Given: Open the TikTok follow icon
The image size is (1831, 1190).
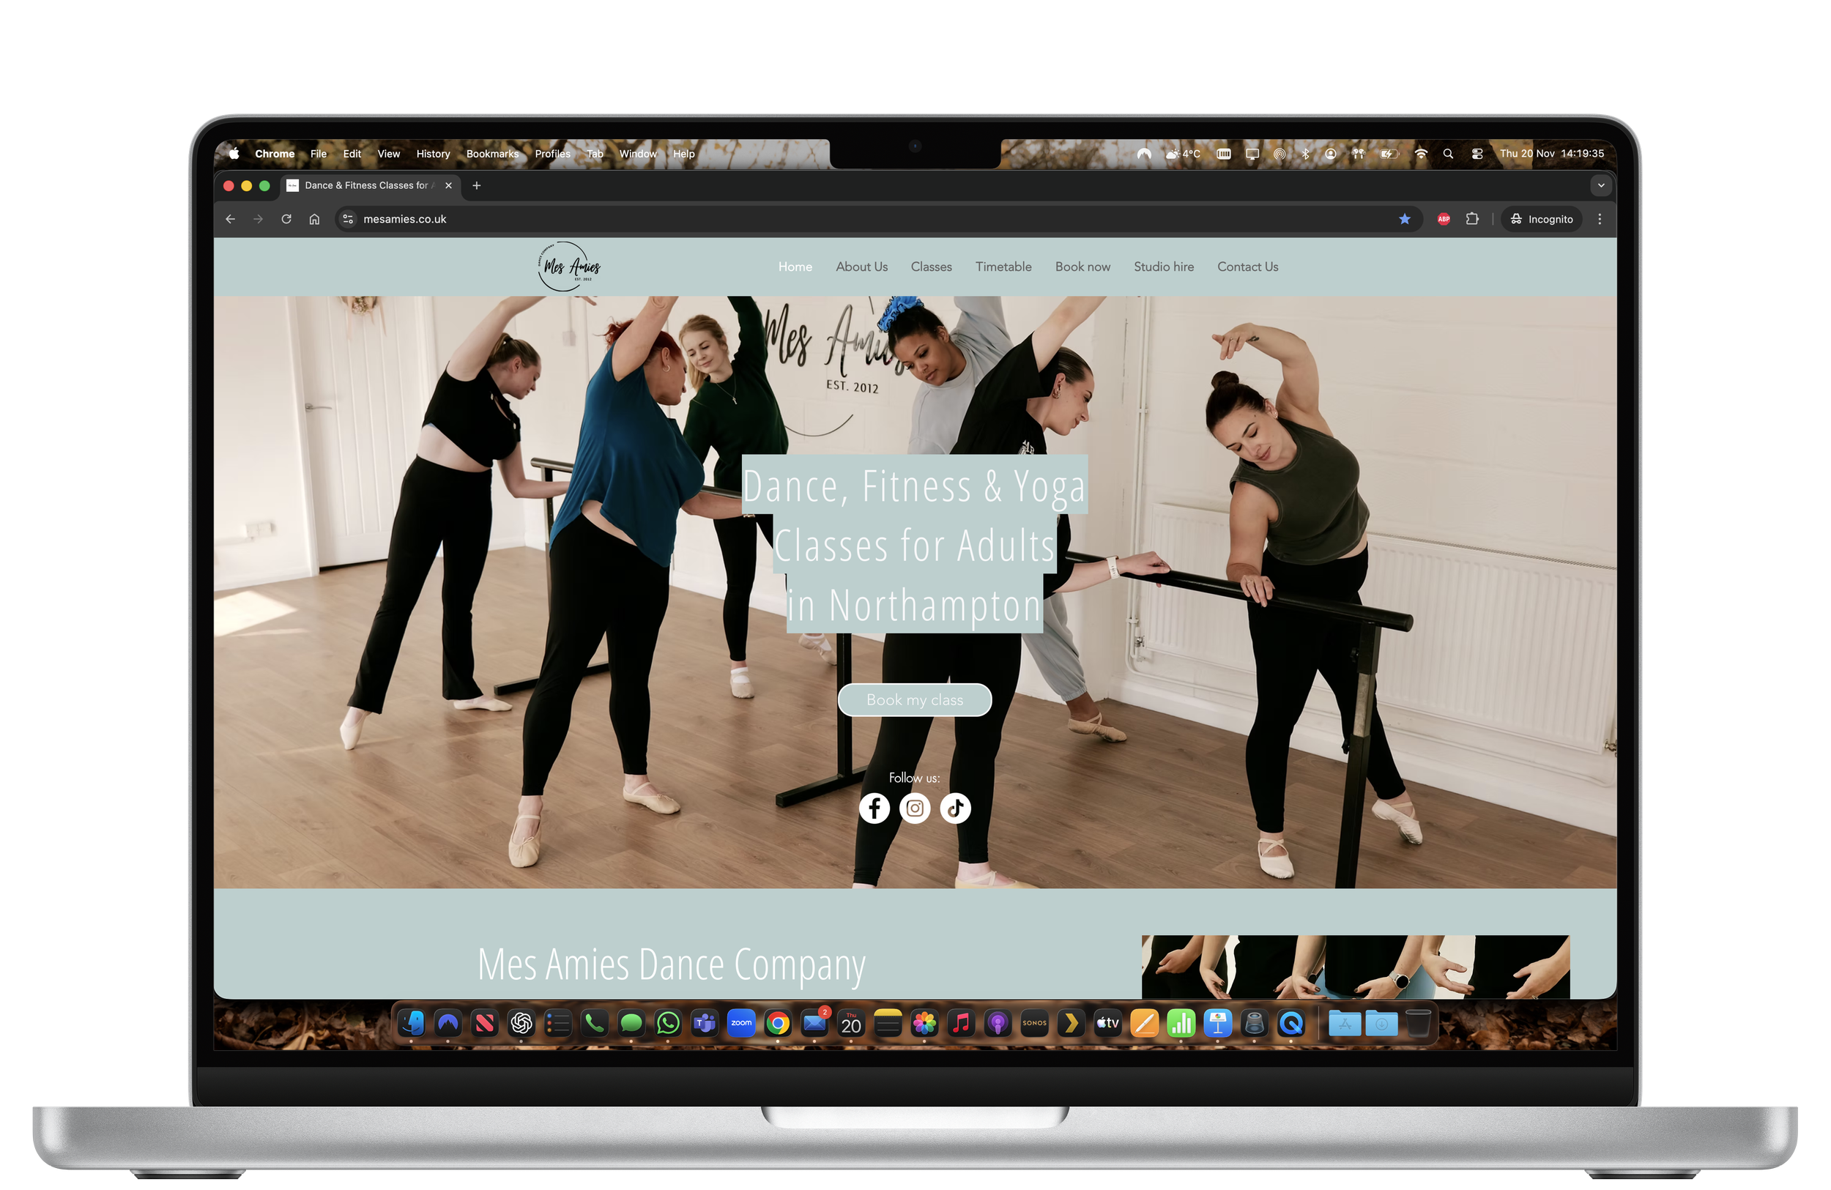Looking at the screenshot, I should coord(956,808).
